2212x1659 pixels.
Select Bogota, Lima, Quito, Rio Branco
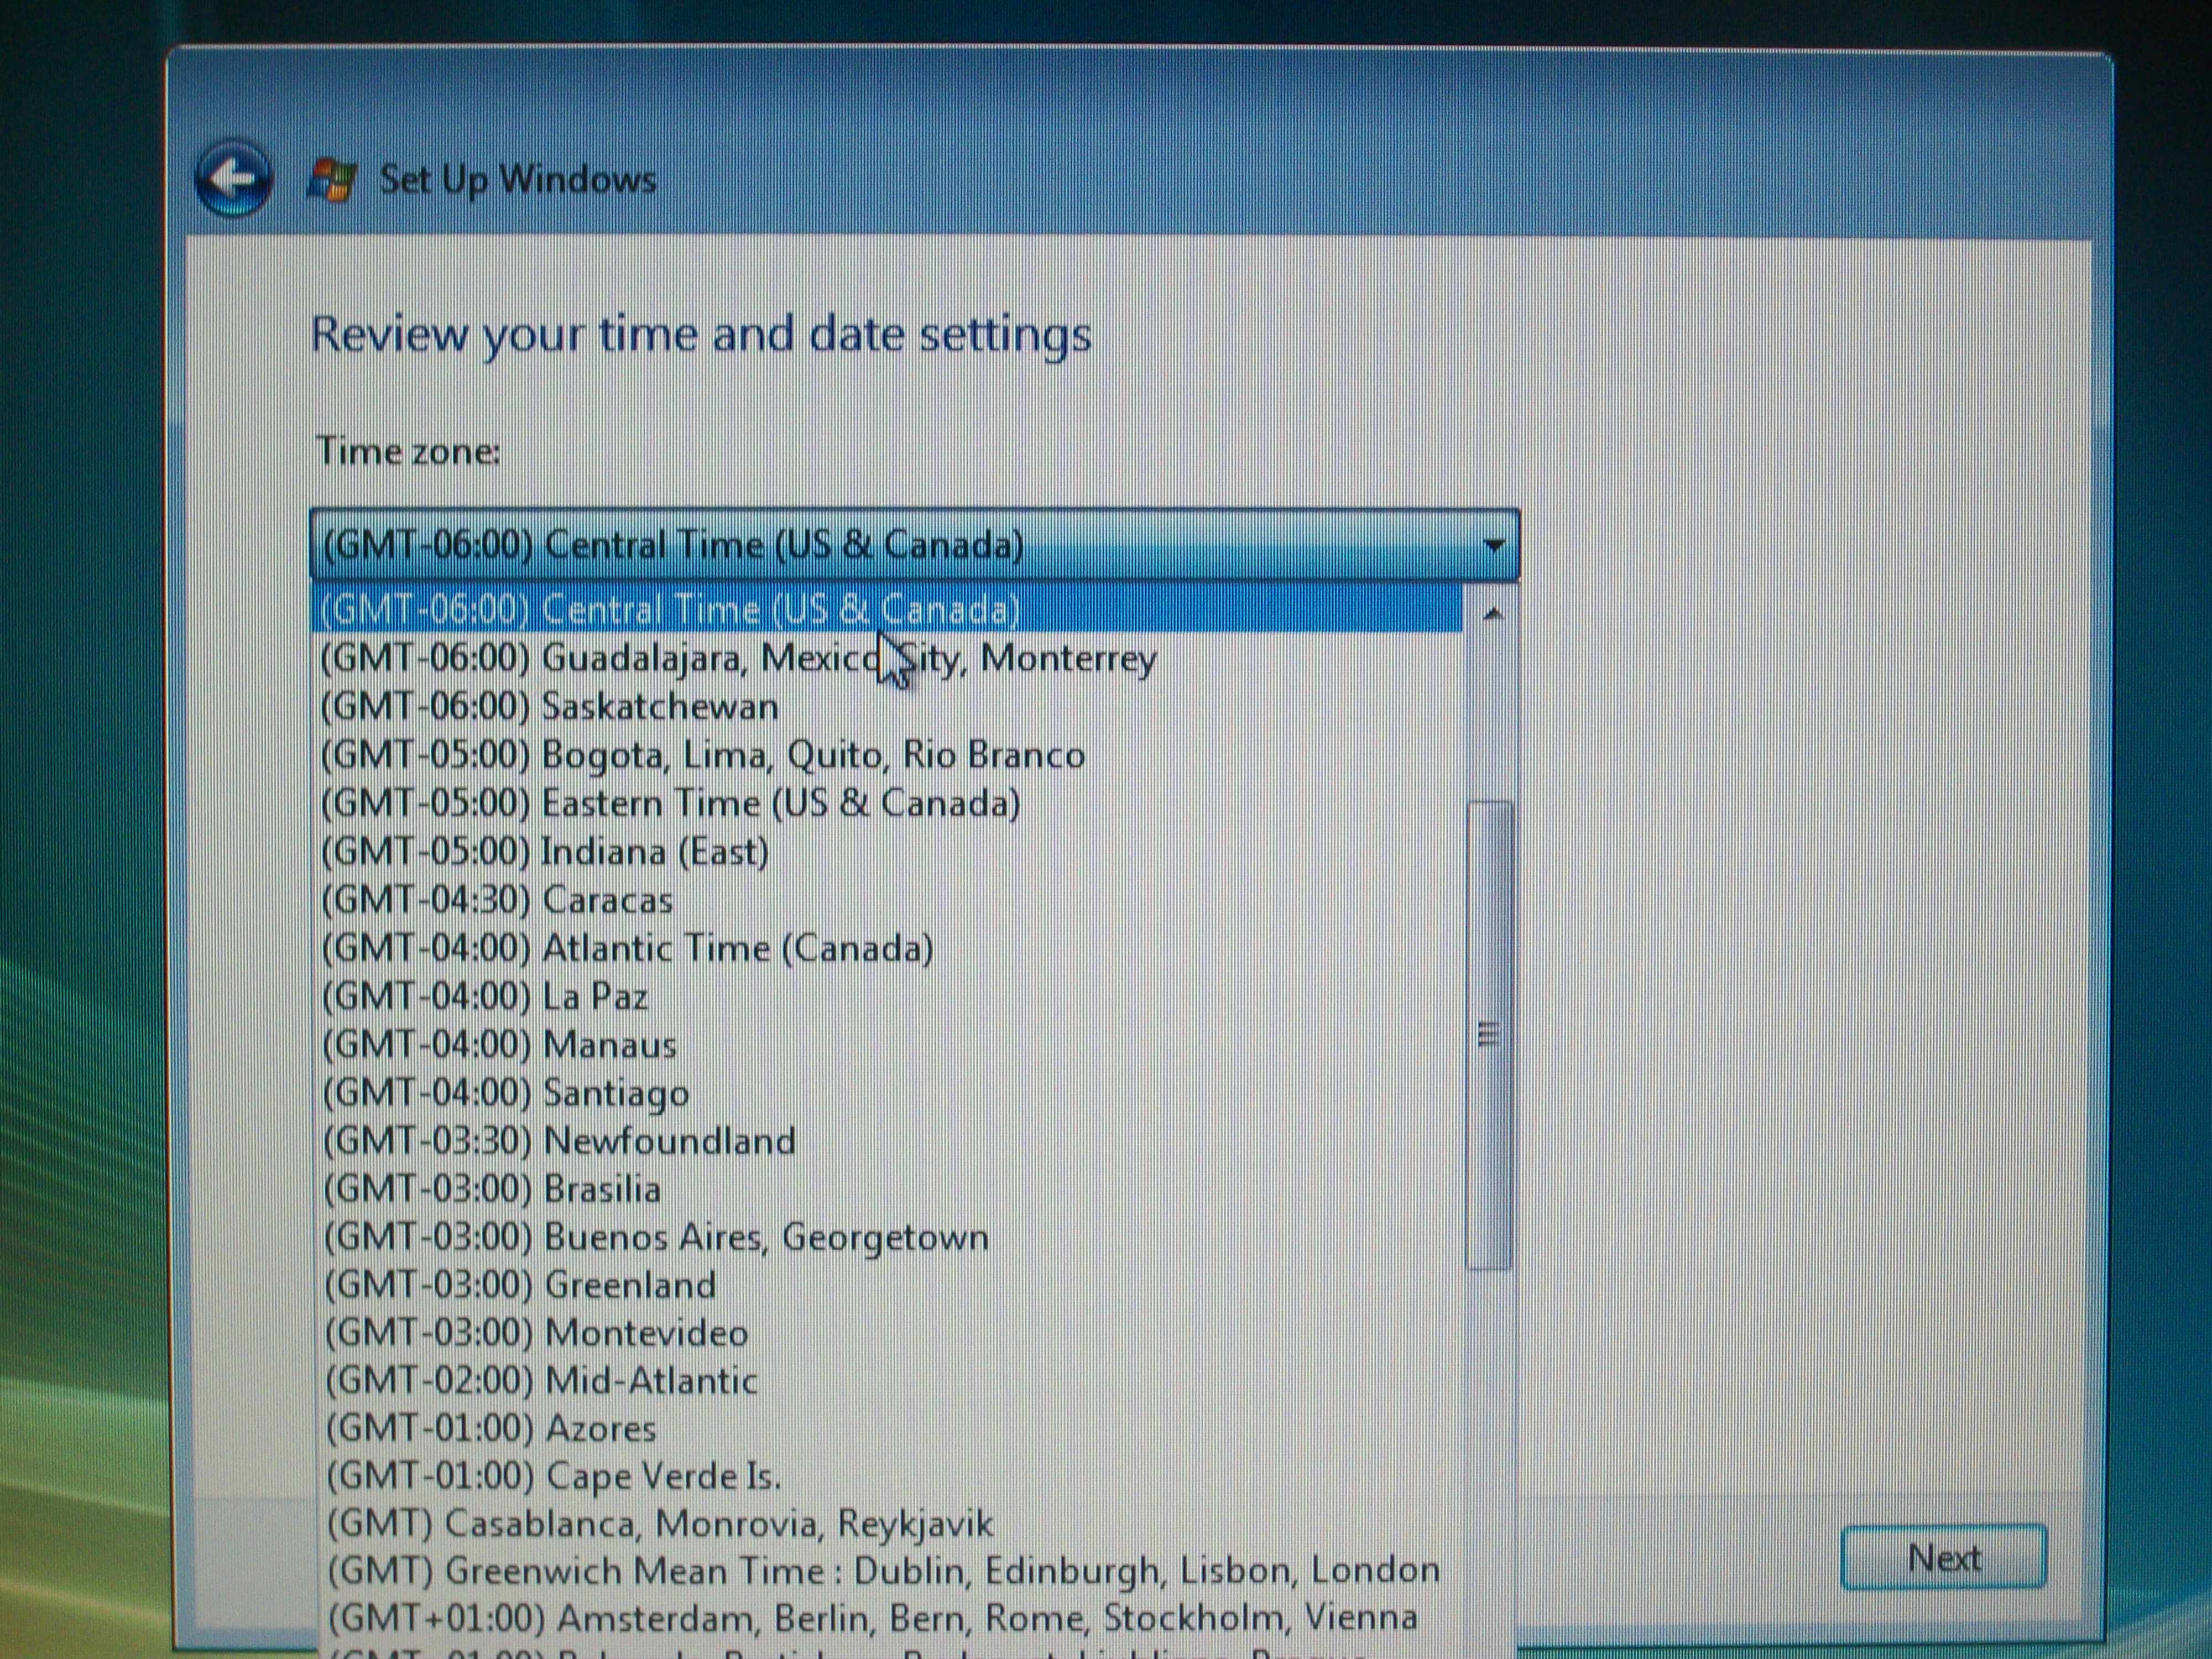point(888,755)
